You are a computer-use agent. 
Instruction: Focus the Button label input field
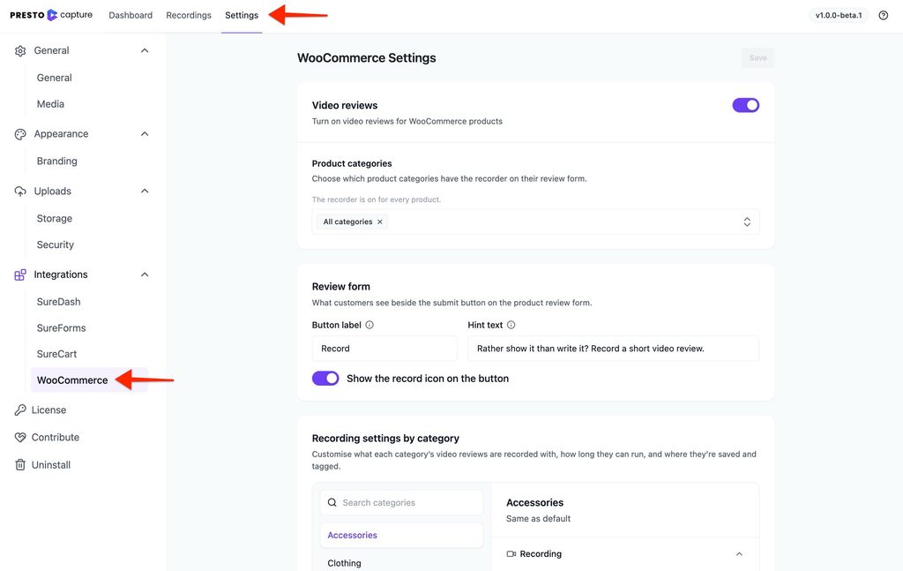pyautogui.click(x=384, y=349)
